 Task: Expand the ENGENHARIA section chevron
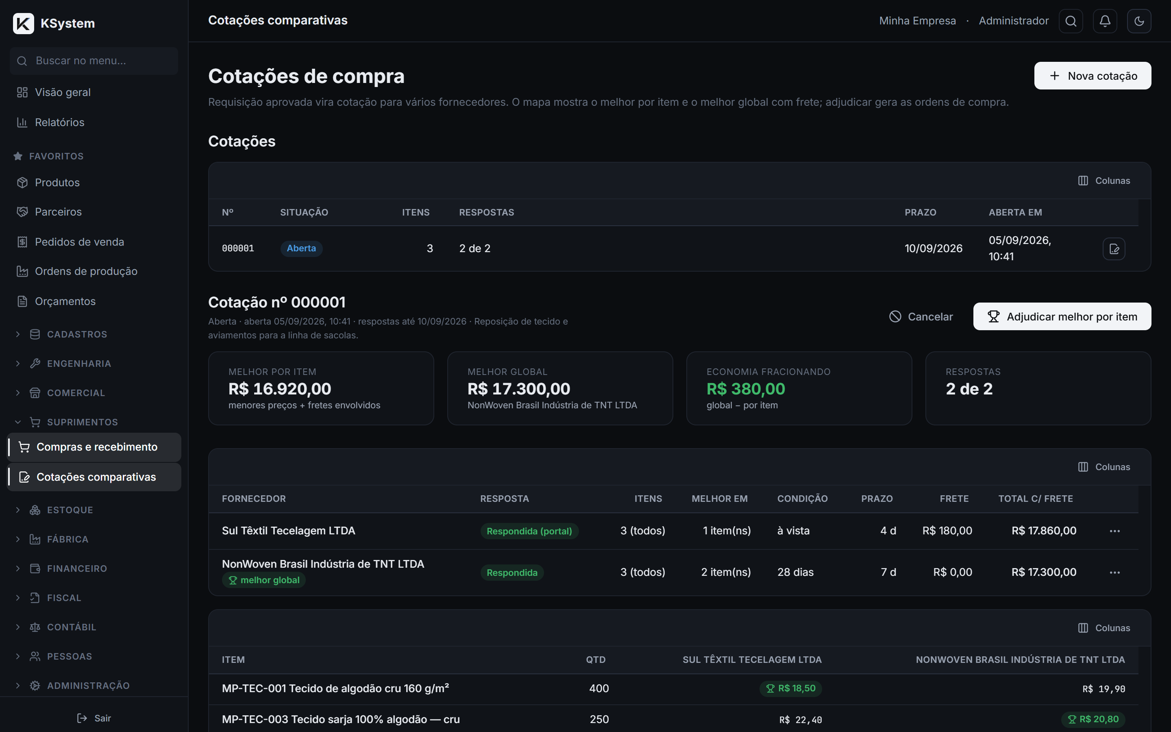point(18,364)
